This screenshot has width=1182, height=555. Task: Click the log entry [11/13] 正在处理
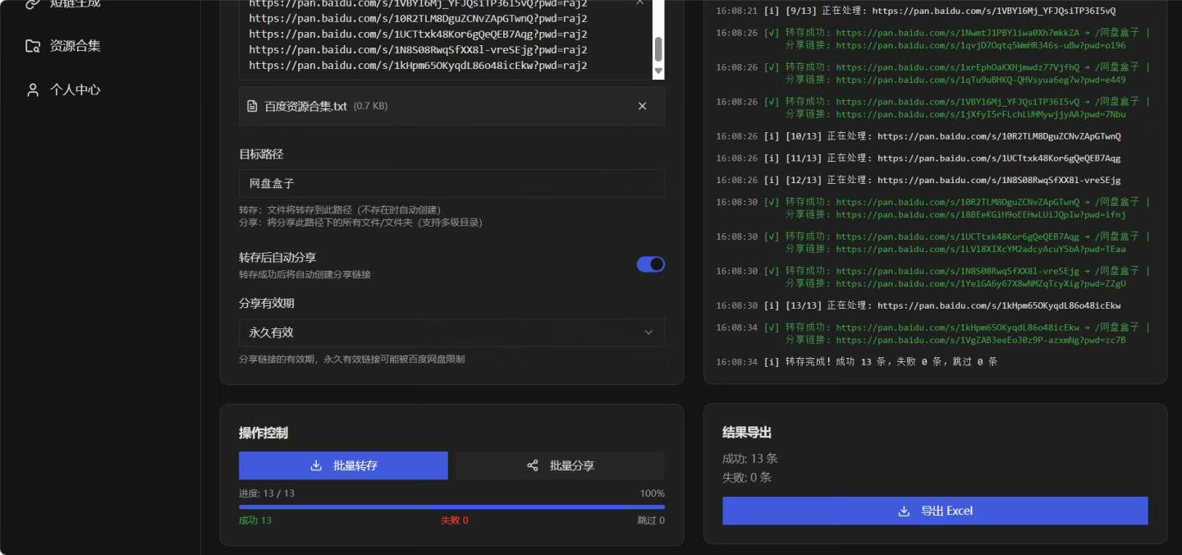click(918, 158)
